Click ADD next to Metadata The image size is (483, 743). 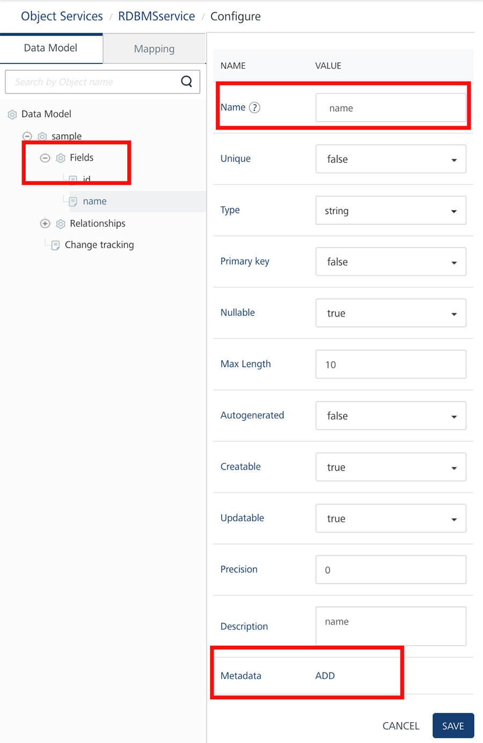[x=325, y=676]
